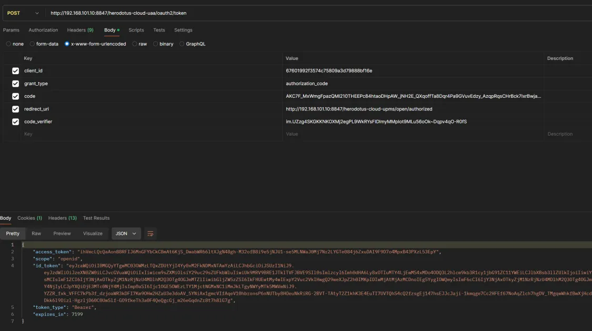Screen dimensions: 592x331
Task: Open the Test Results tab
Action: (x=96, y=218)
